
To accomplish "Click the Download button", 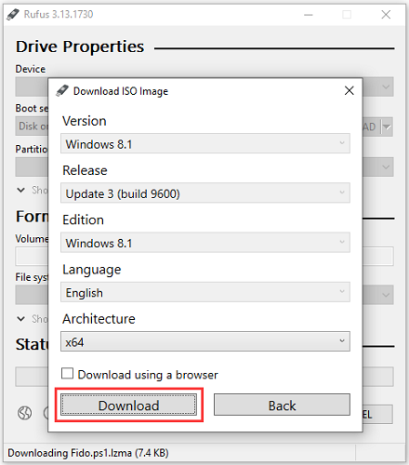I will pyautogui.click(x=128, y=405).
